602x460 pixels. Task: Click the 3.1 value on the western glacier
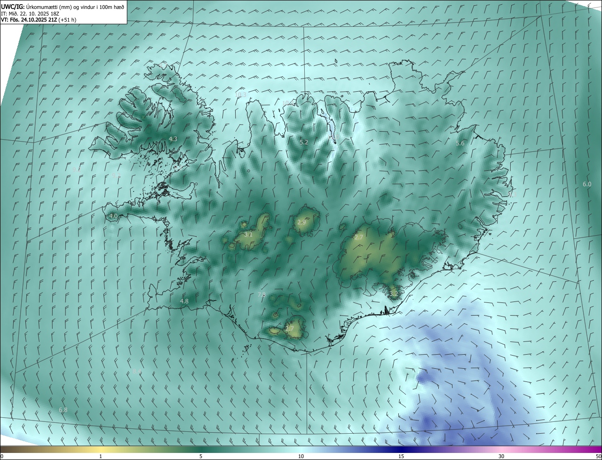[x=248, y=234]
